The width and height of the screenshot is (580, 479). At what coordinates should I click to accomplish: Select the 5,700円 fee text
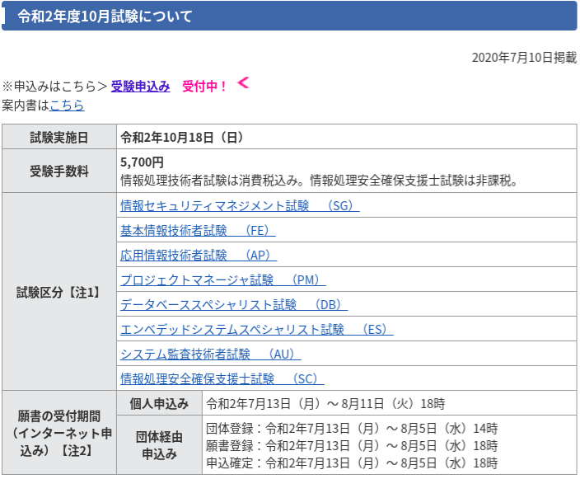point(142,162)
